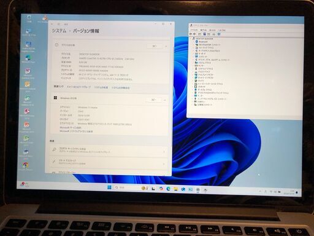Show hidden system tray icons chevron

point(260,191)
